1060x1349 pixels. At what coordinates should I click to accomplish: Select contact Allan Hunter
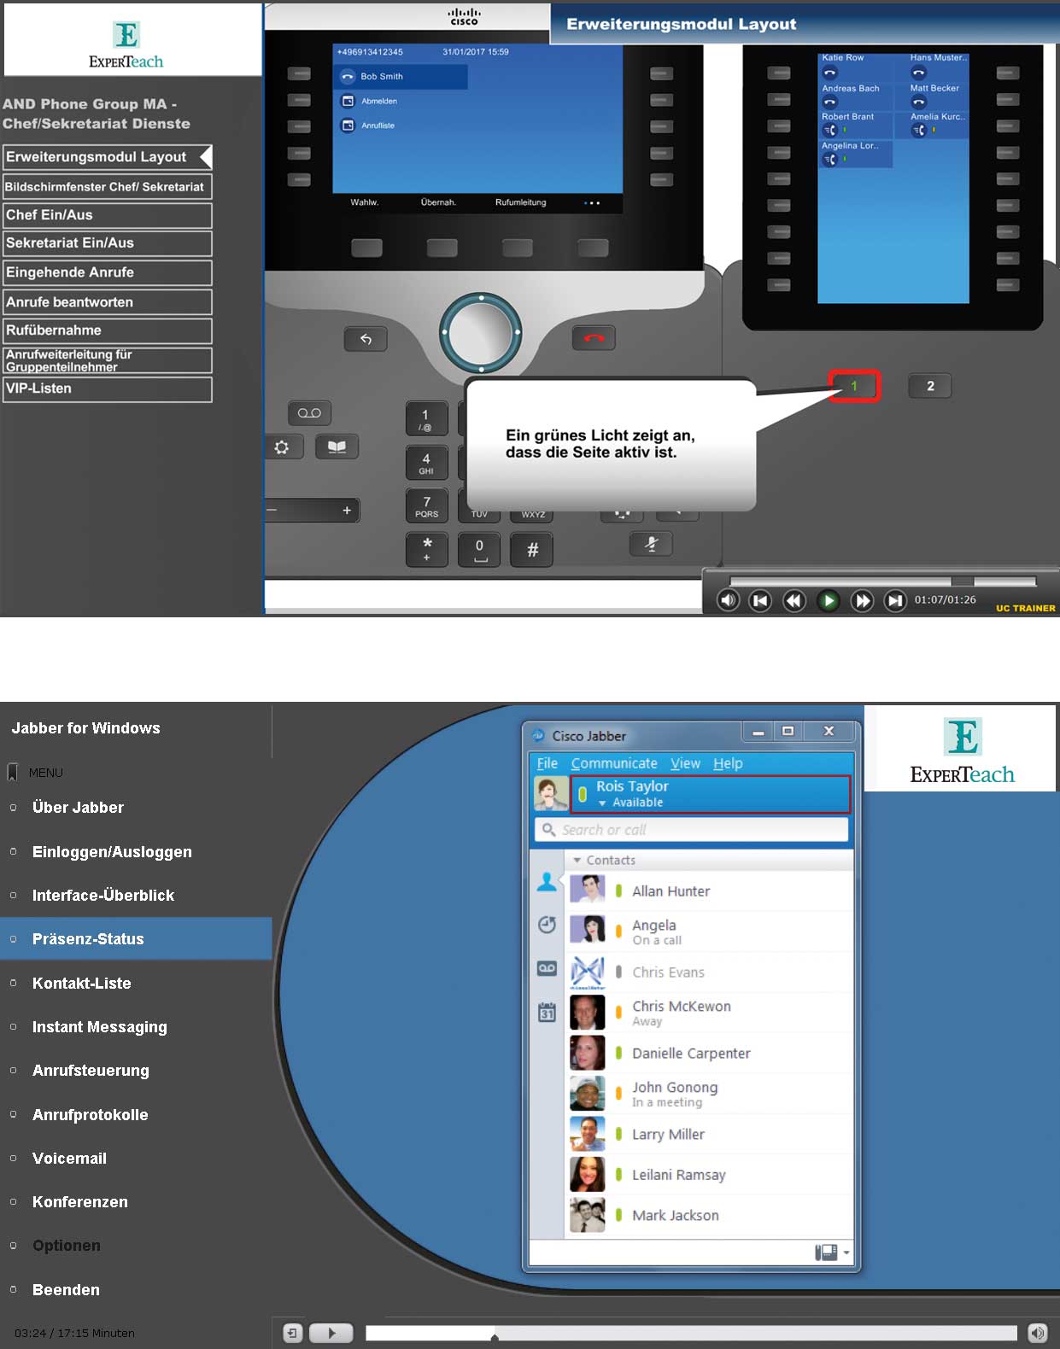tap(710, 891)
